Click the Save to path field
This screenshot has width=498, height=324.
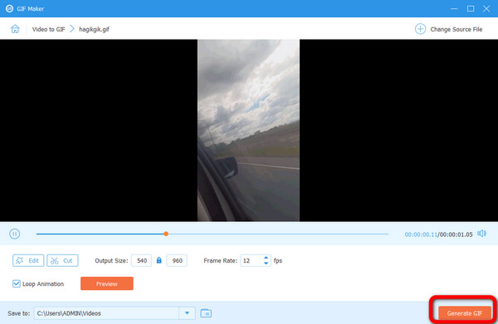107,313
